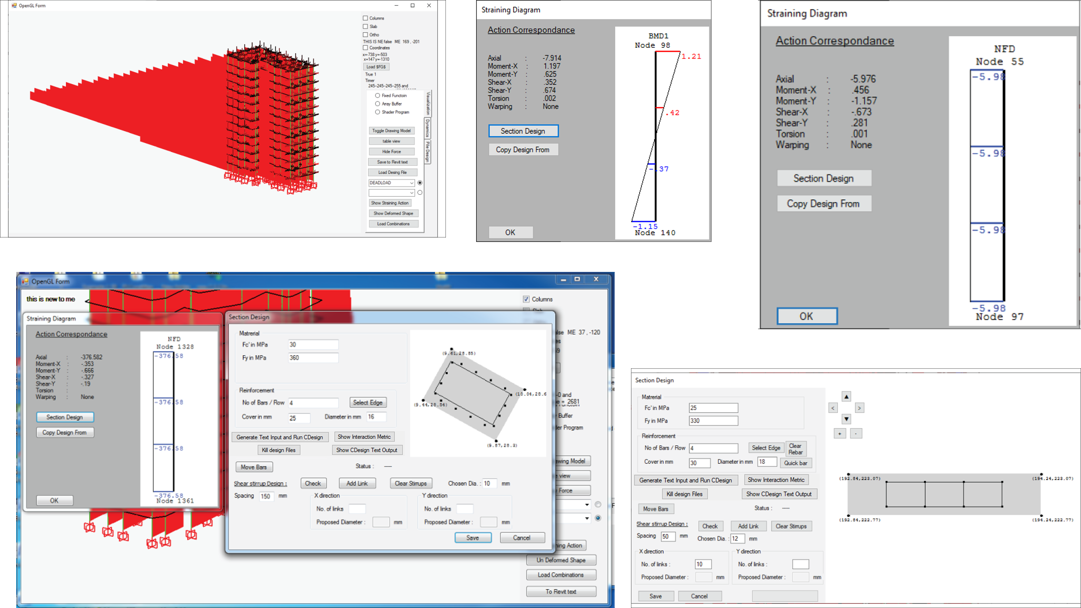Click Copy Design From in the BMD1 dialog
The image size is (1081, 608).
523,150
